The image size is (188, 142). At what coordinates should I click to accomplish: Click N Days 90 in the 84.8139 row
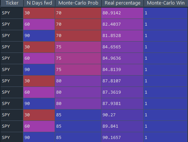pyautogui.click(x=39, y=69)
